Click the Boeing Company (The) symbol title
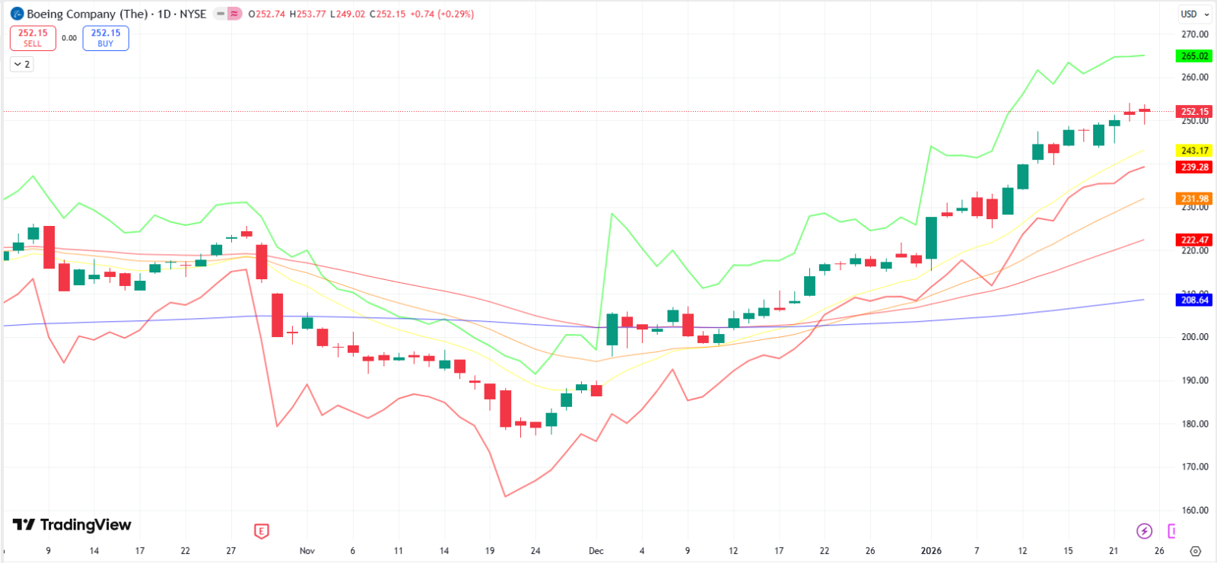1217x563 pixels. tap(87, 14)
